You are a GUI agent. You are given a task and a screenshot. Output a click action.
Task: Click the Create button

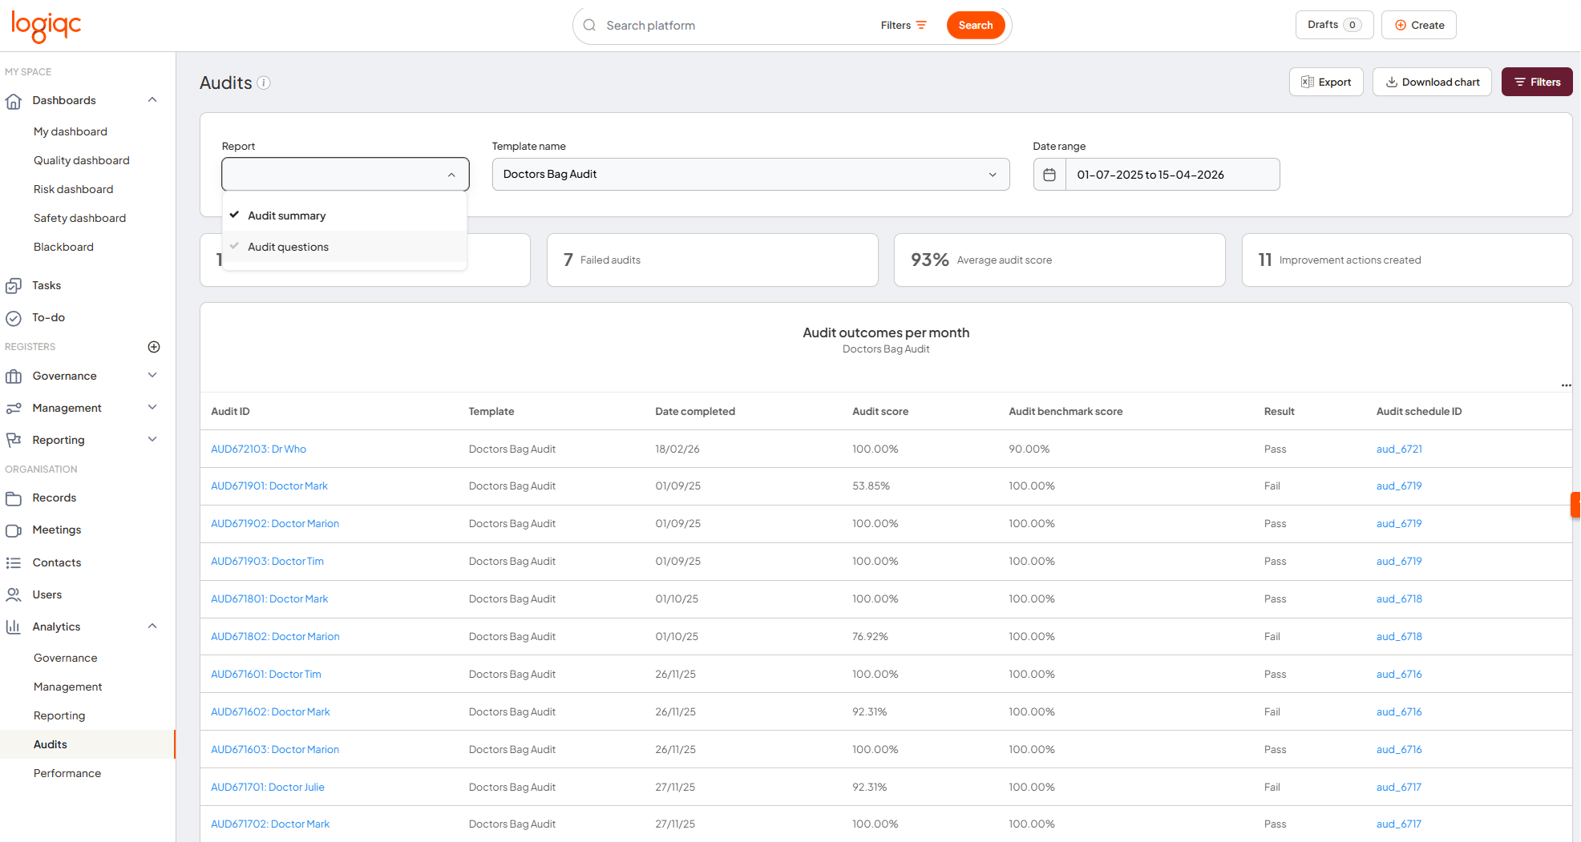pos(1418,25)
